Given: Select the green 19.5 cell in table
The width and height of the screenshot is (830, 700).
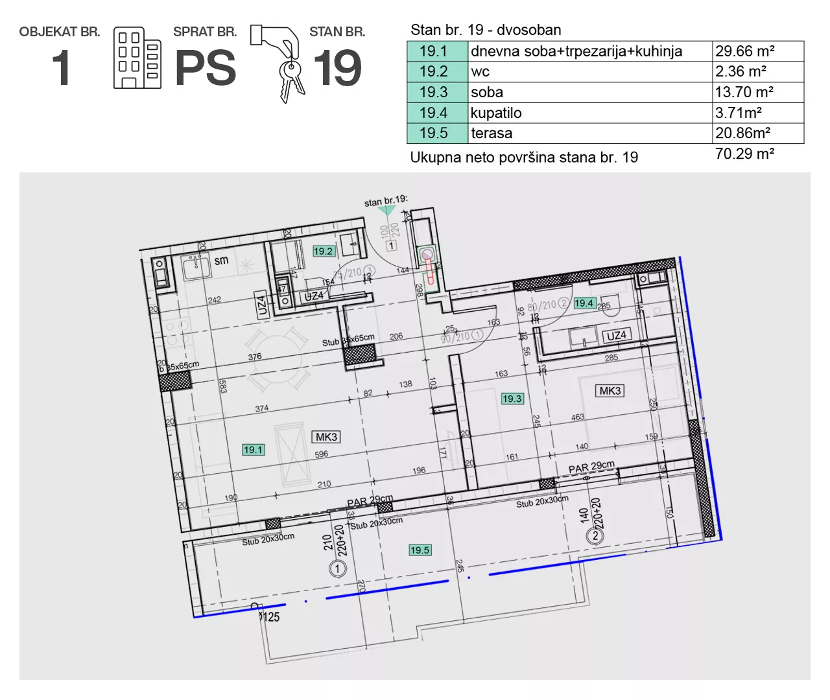Looking at the screenshot, I should [437, 134].
